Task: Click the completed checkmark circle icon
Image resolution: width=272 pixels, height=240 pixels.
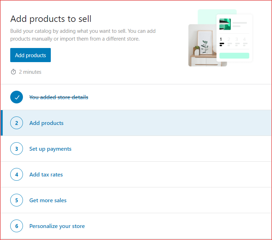Action: [x=17, y=97]
